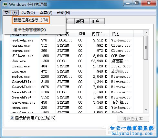Select csrss.exe with PID 312
158x138 pixels.
(x=77, y=45)
